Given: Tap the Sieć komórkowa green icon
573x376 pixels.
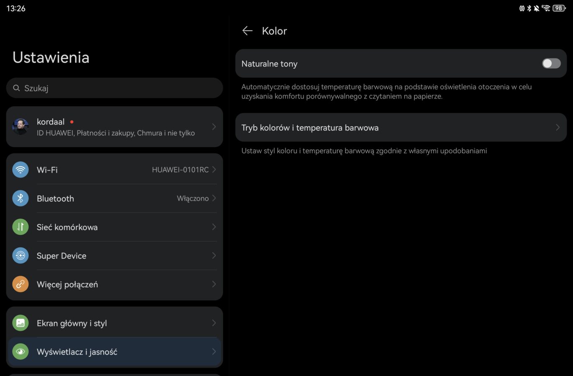Looking at the screenshot, I should click(x=20, y=227).
